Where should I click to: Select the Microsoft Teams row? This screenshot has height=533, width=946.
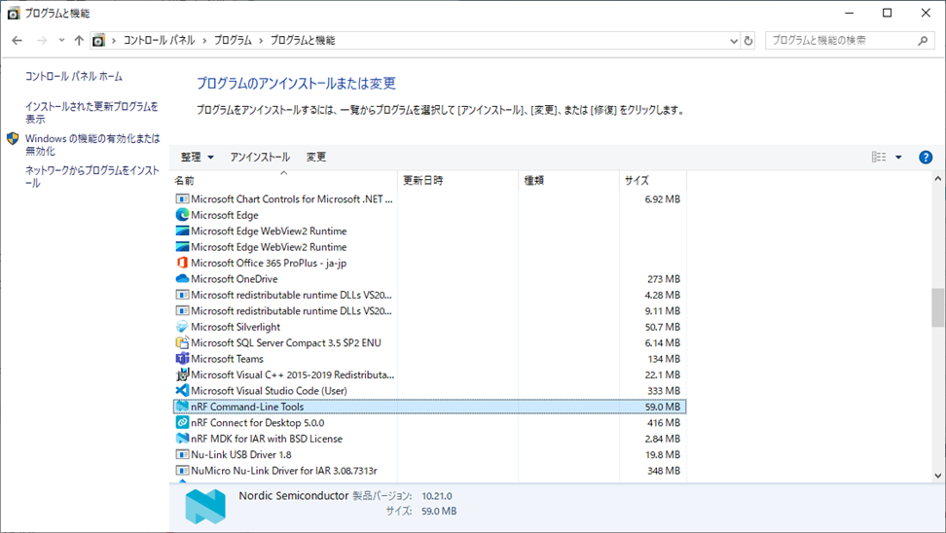point(429,359)
